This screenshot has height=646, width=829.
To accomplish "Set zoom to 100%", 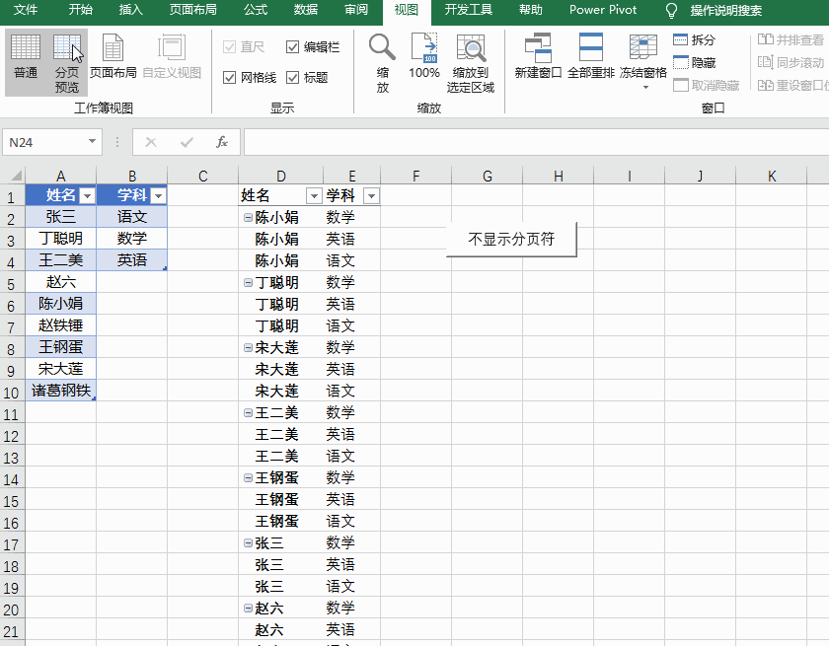I will (x=424, y=56).
